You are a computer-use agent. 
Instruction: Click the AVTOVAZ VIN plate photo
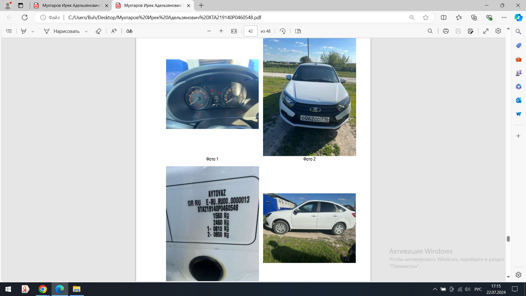tap(212, 224)
